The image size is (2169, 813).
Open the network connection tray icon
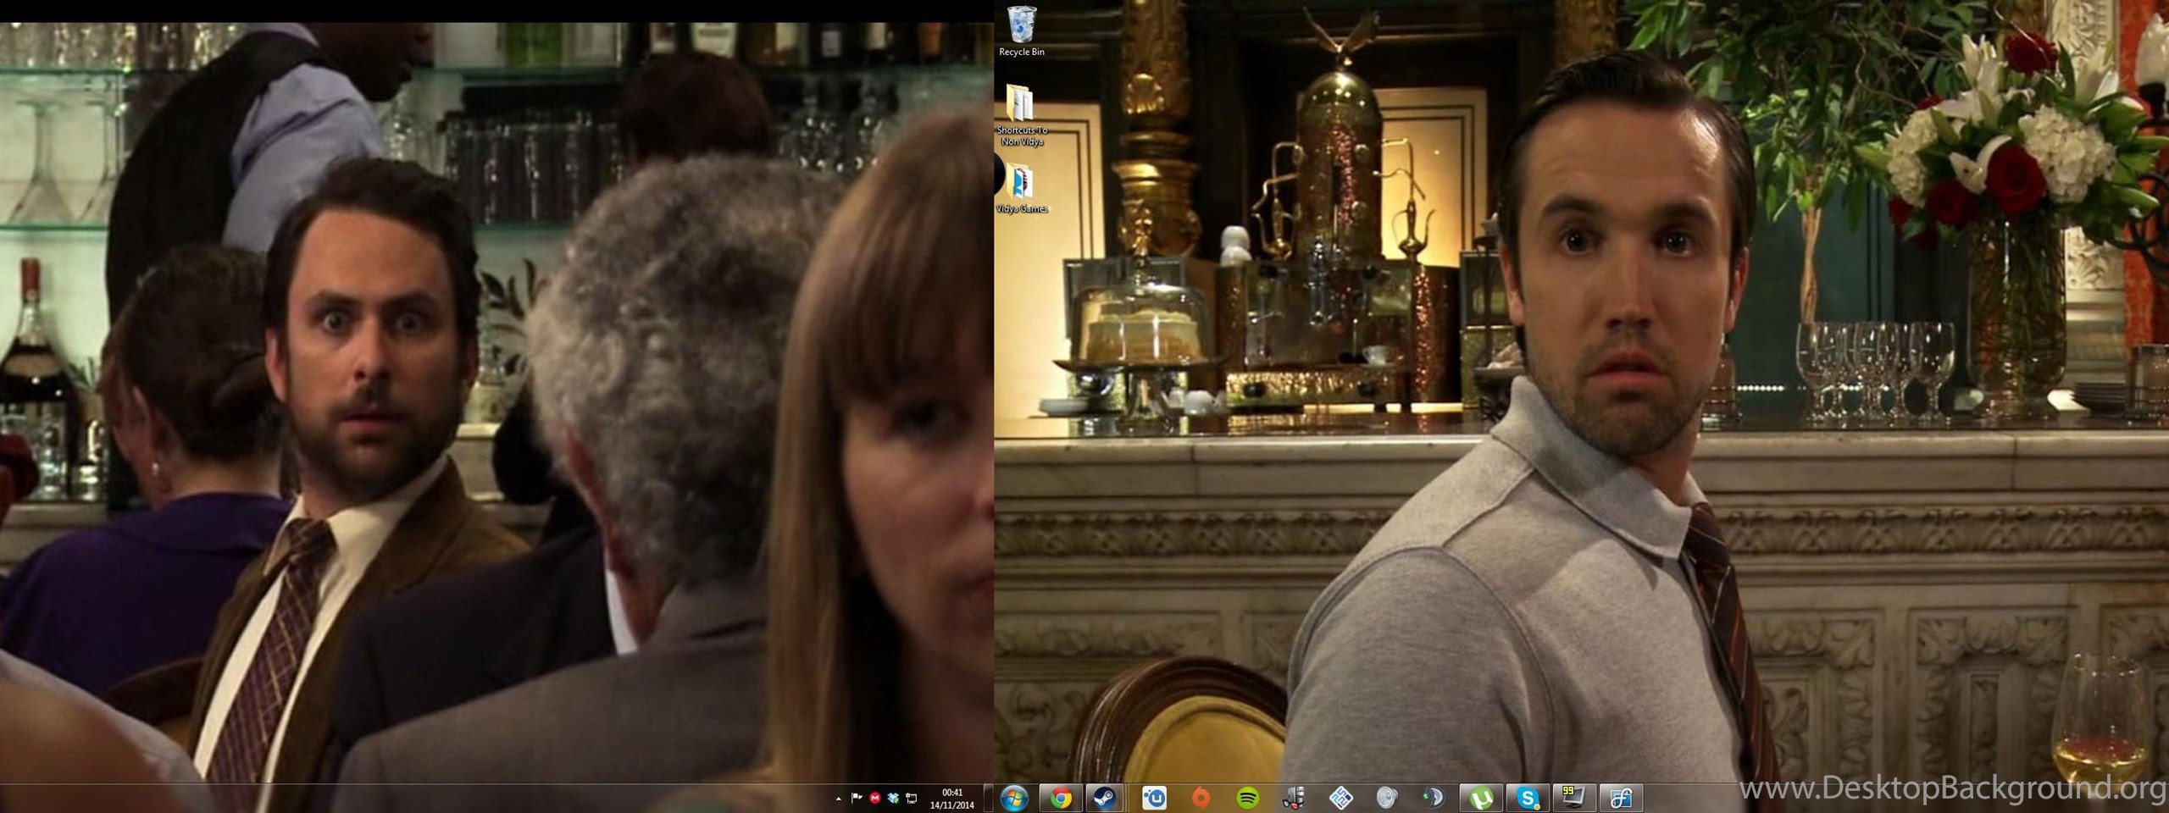[912, 798]
